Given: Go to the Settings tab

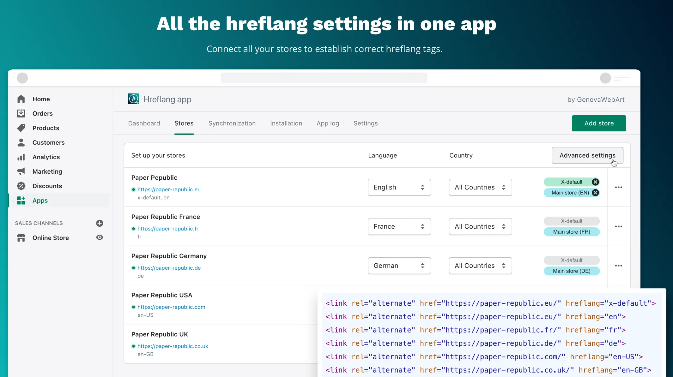Looking at the screenshot, I should [366, 123].
